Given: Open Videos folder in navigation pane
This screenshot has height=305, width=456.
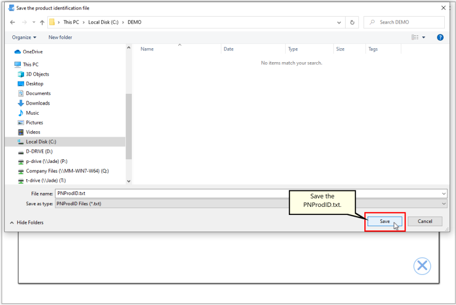Looking at the screenshot, I should (x=29, y=132).
